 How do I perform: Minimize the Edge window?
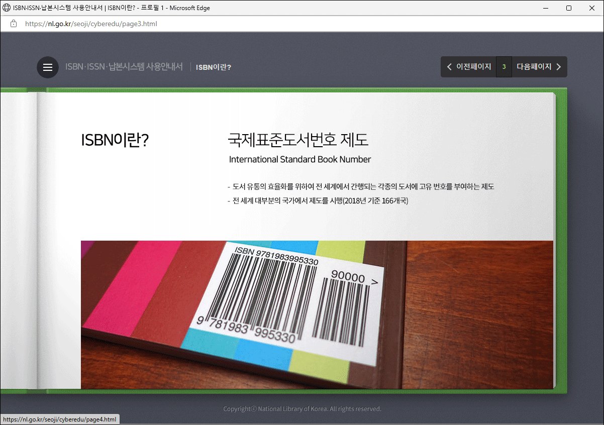(546, 8)
